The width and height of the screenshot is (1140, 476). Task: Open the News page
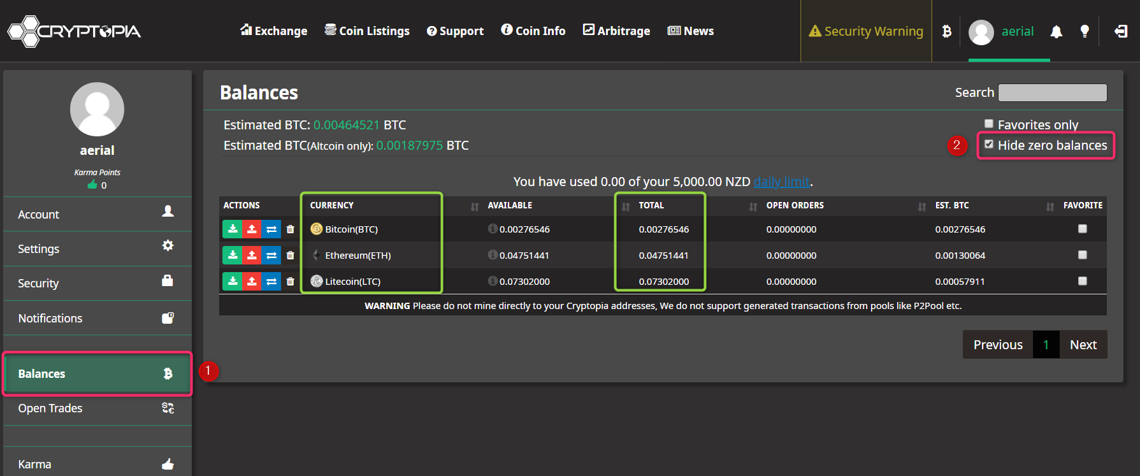coord(690,31)
